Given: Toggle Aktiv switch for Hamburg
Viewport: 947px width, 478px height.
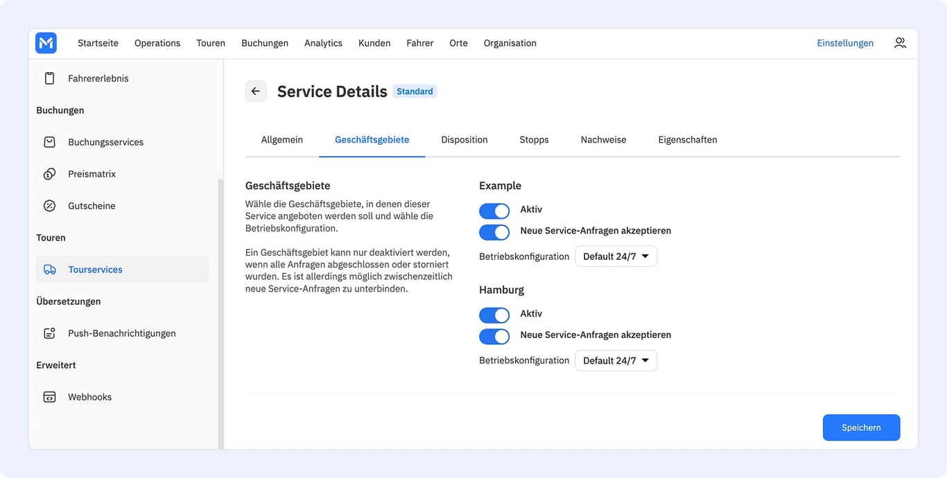Looking at the screenshot, I should [x=494, y=315].
